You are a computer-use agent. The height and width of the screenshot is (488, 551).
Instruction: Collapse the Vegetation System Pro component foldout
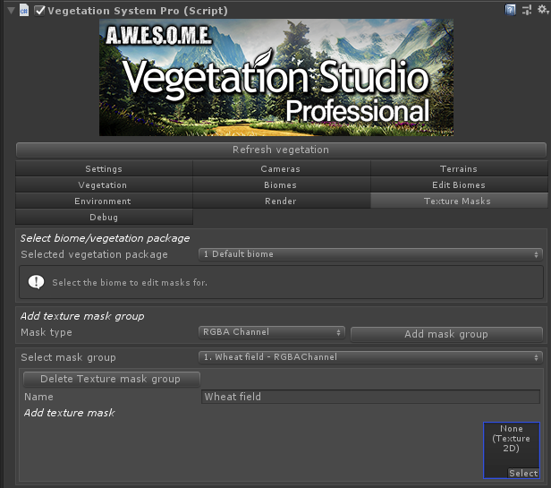12,11
